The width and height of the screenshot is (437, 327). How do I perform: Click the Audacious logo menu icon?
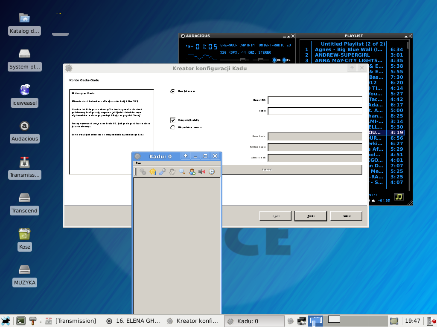(183, 36)
